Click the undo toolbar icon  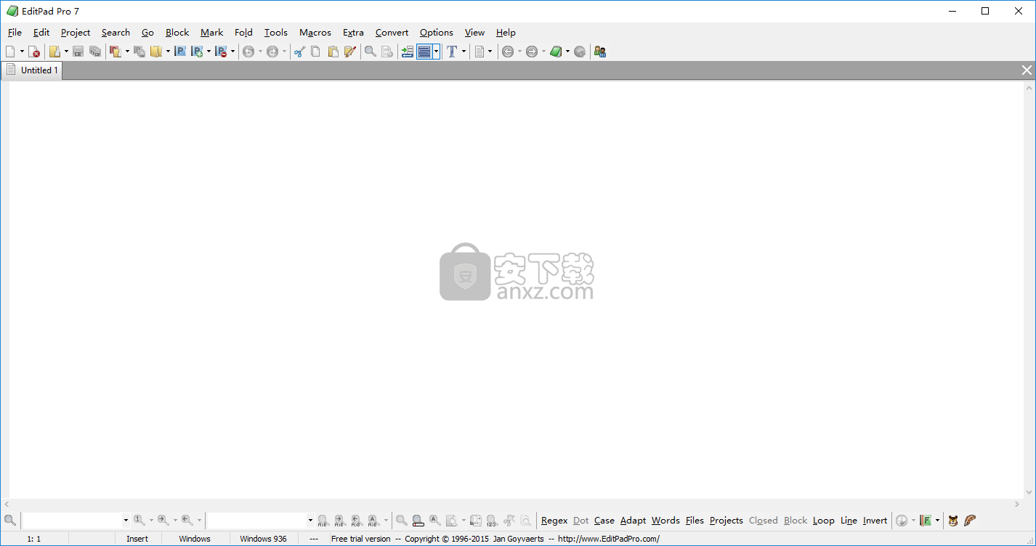(248, 52)
